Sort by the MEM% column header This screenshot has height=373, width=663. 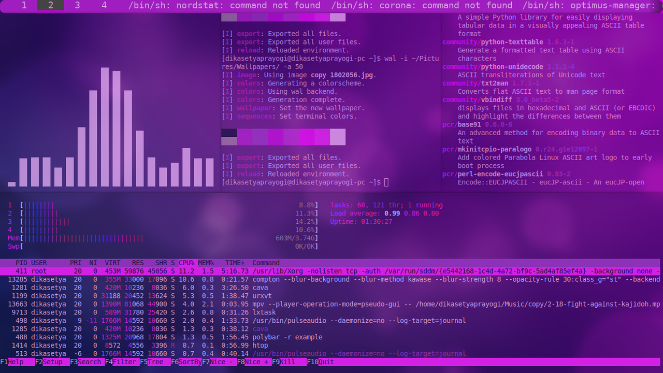coord(206,263)
